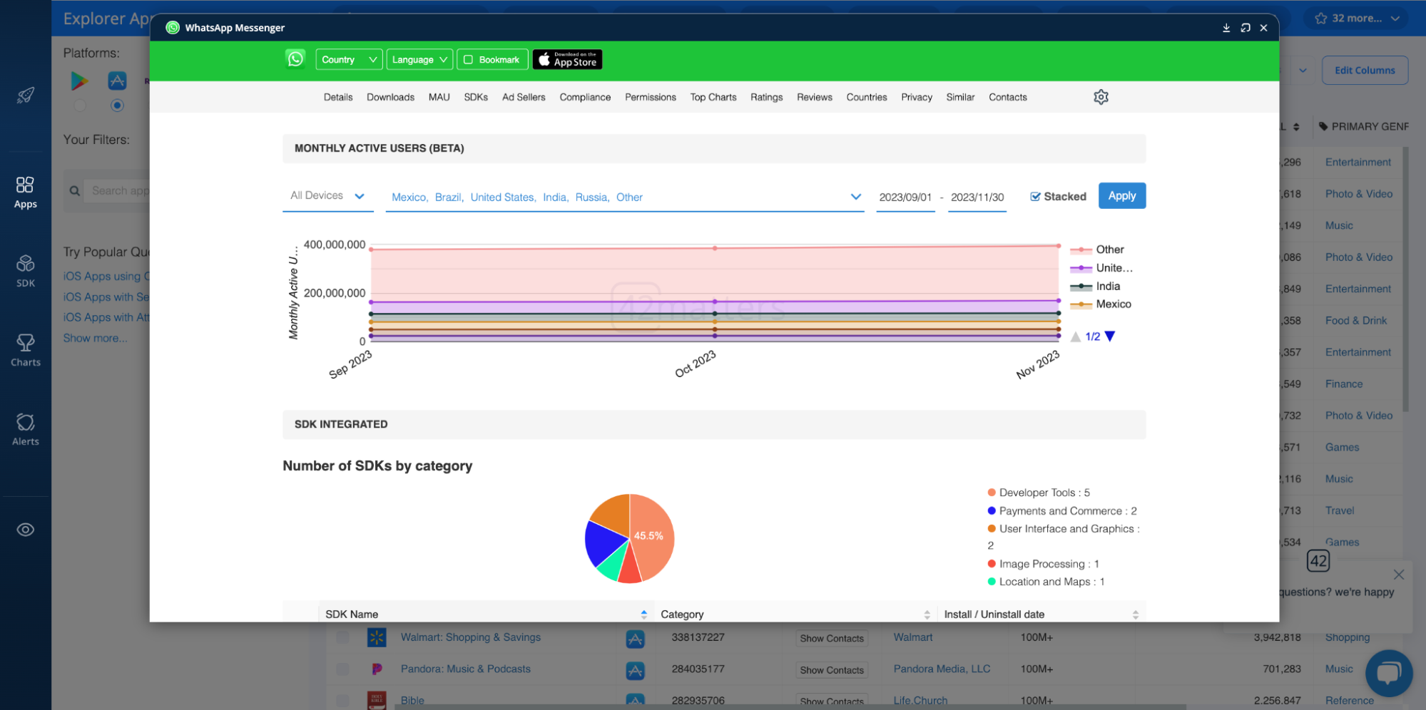Click the settings gear icon in tab bar
Image resolution: width=1426 pixels, height=710 pixels.
click(1101, 97)
